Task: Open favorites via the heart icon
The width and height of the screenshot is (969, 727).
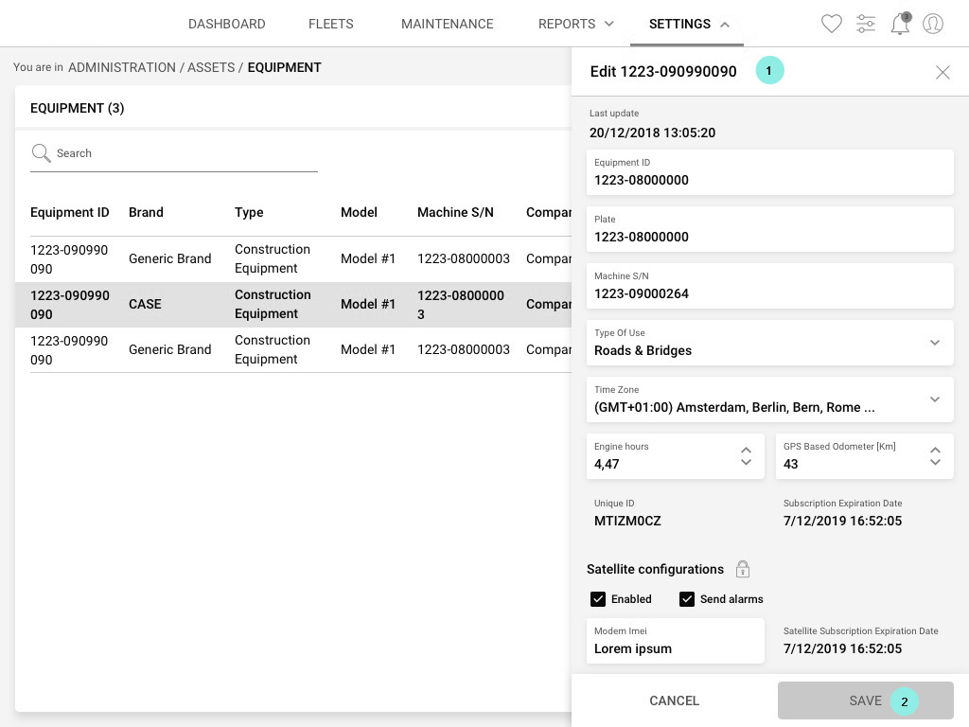Action: pyautogui.click(x=831, y=24)
